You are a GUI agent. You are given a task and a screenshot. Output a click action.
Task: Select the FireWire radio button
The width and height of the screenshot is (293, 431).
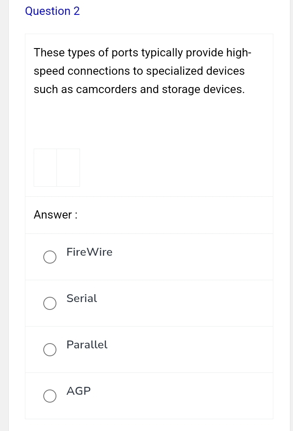(50, 257)
